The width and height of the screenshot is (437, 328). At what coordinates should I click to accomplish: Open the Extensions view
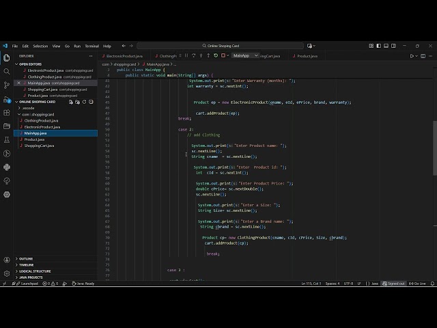pyautogui.click(x=7, y=113)
